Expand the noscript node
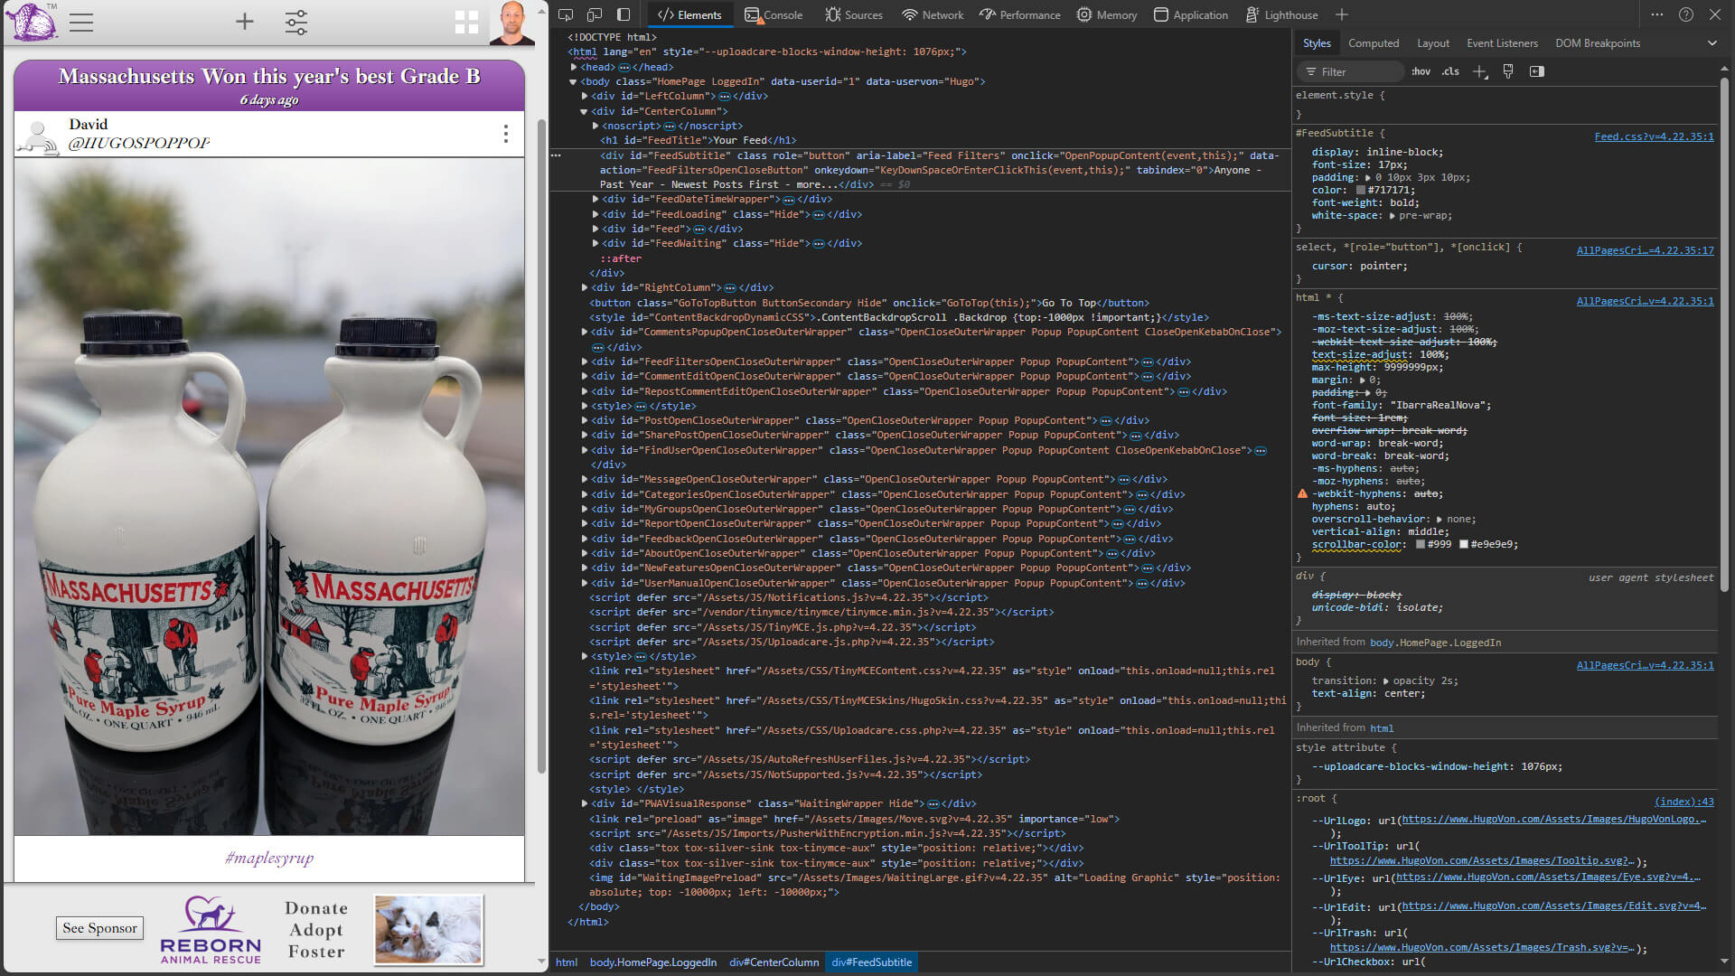Image resolution: width=1735 pixels, height=976 pixels. (x=596, y=126)
